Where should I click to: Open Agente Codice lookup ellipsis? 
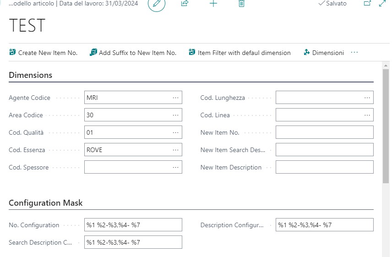click(x=175, y=98)
